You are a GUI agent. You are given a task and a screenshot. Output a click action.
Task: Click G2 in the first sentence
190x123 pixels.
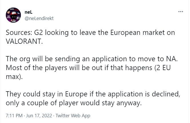[38, 33]
